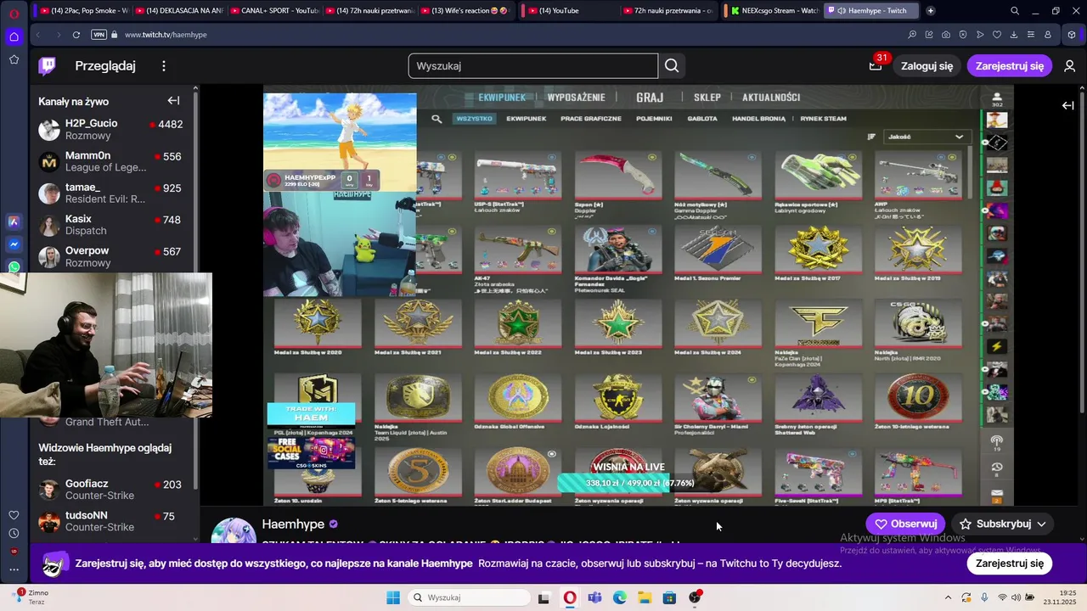
Task: Open Opera sidebar workspaces purple icon
Action: click(14, 36)
